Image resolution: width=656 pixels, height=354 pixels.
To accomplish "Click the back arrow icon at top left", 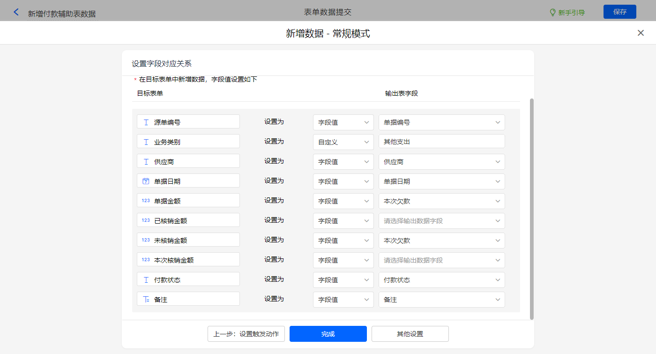I will pyautogui.click(x=16, y=12).
